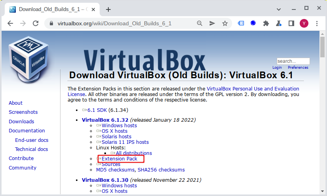
Task: Open the 6.1.32 Sources link
Action: [x=111, y=164]
